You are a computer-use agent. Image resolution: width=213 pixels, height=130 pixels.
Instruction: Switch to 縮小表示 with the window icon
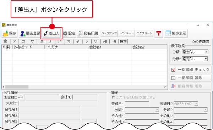(x=176, y=33)
